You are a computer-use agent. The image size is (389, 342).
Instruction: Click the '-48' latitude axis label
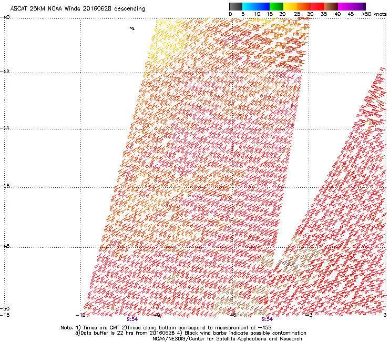[x=5, y=246]
